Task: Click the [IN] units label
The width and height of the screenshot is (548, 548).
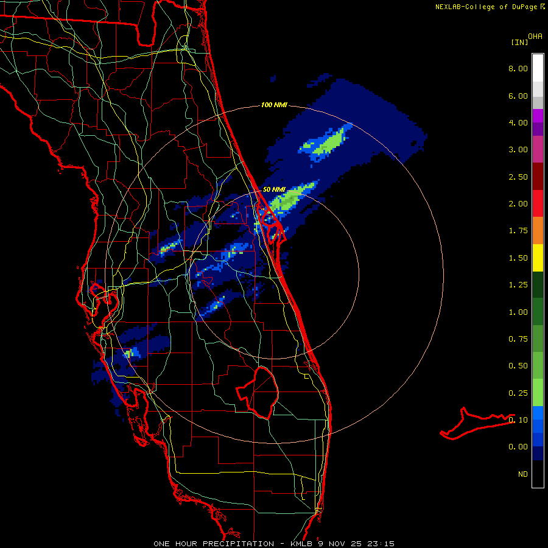Action: tap(519, 42)
